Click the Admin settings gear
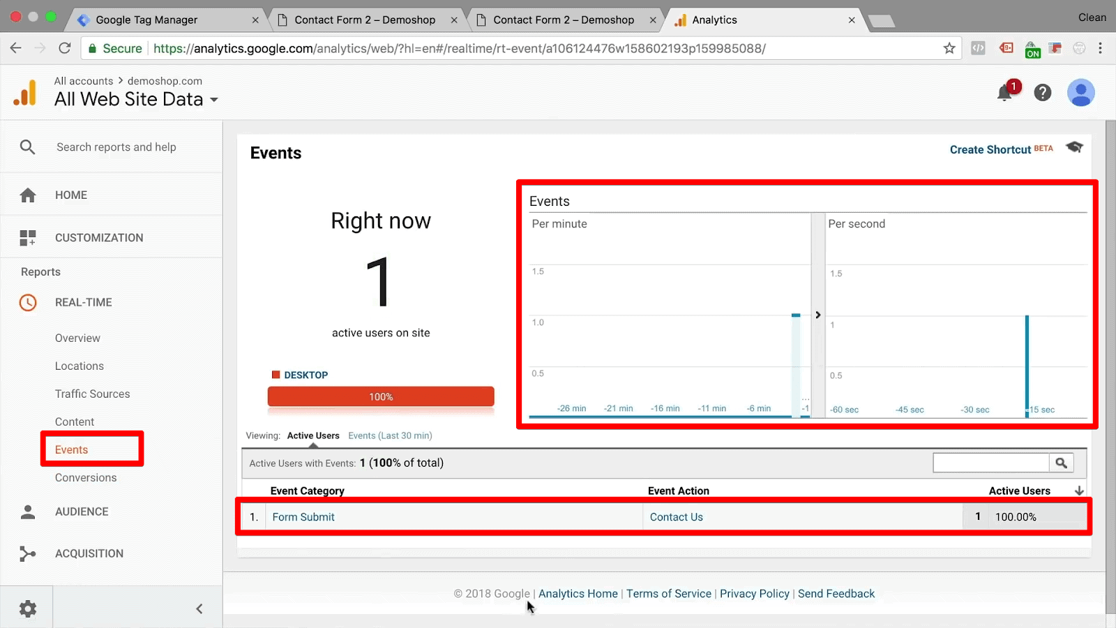This screenshot has width=1116, height=628. [27, 608]
